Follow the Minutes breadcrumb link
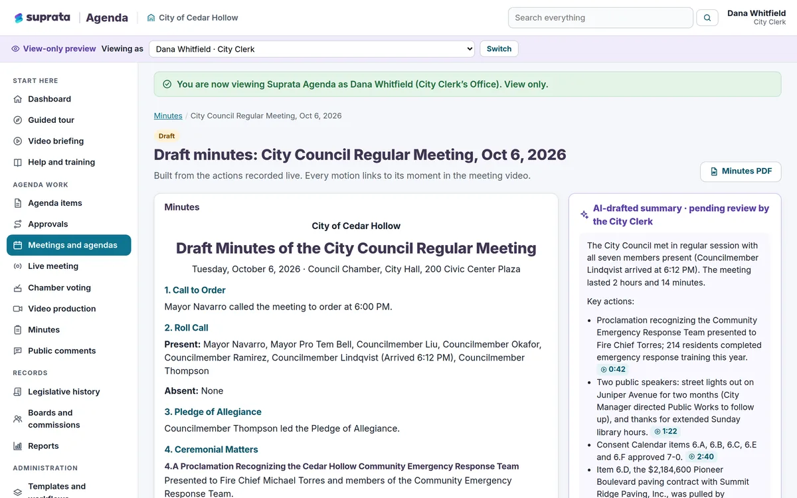797x498 pixels. click(x=168, y=116)
